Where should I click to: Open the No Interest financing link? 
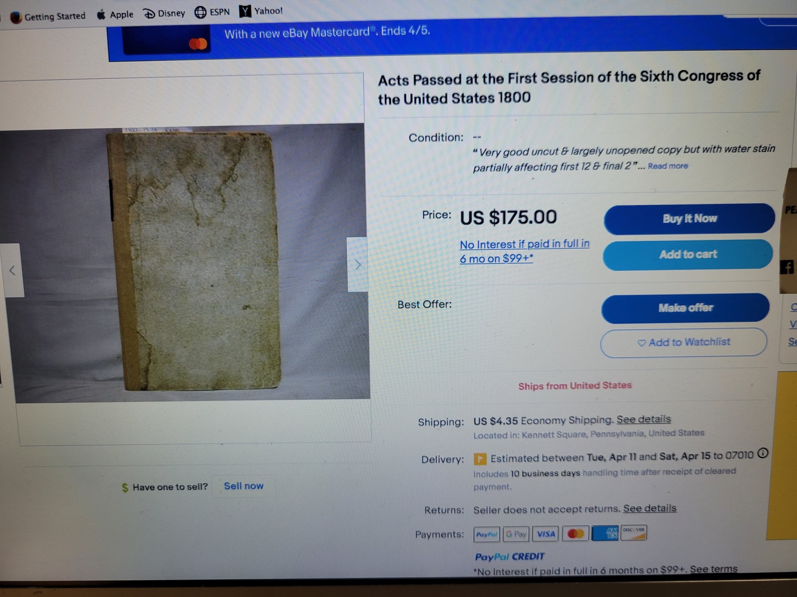coord(524,251)
